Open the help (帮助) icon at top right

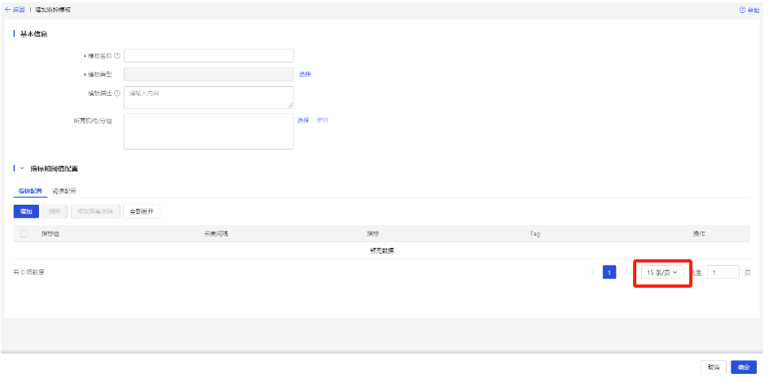click(742, 9)
